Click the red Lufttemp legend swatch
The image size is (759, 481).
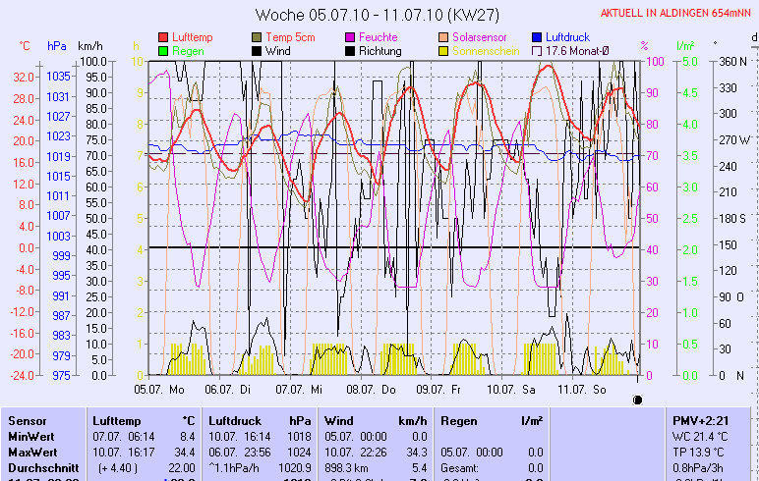pyautogui.click(x=163, y=37)
